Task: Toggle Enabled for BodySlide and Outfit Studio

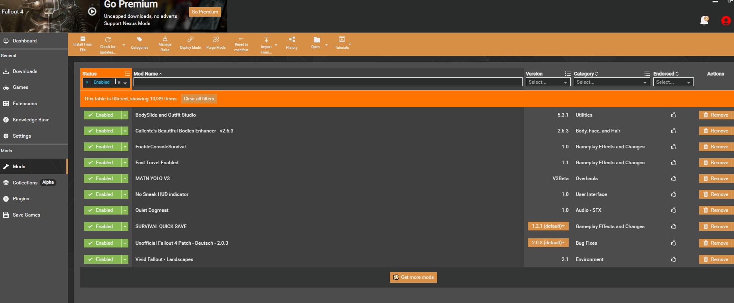Action: 102,115
